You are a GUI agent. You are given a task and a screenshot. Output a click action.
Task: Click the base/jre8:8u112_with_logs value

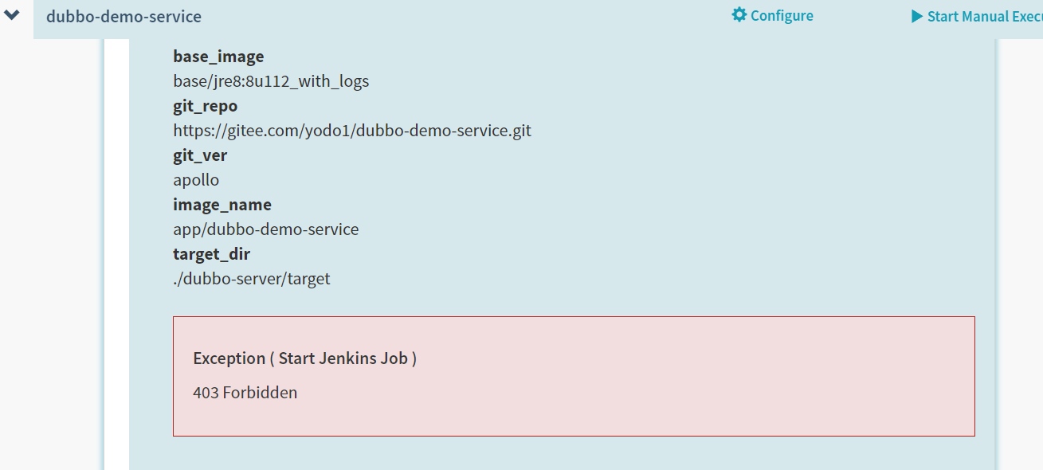pos(271,81)
